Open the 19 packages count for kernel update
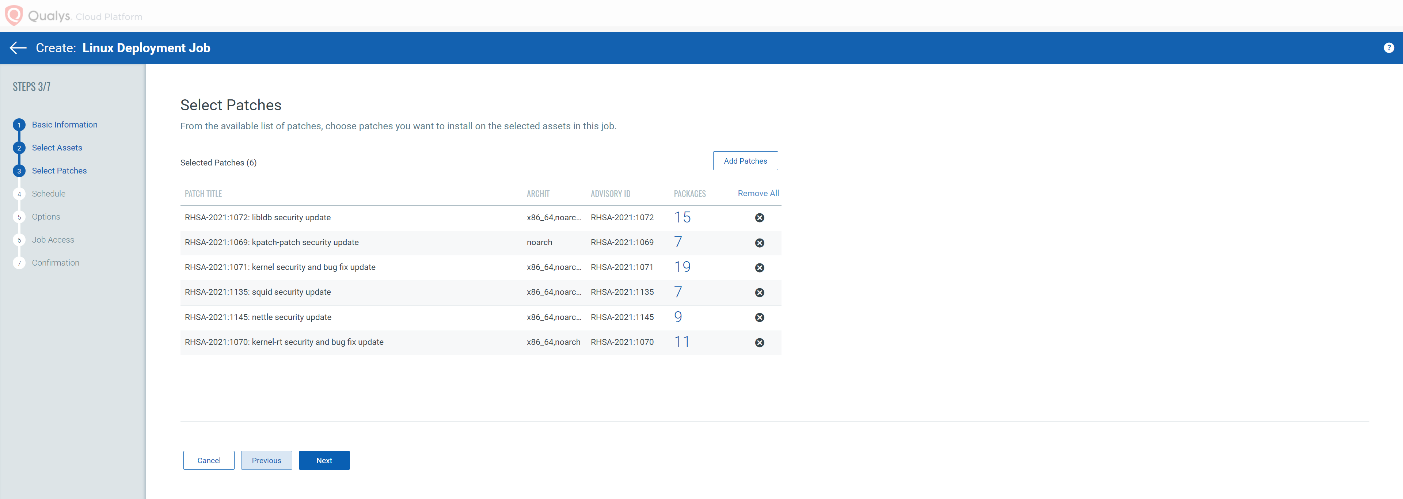The height and width of the screenshot is (499, 1403). pyautogui.click(x=682, y=267)
